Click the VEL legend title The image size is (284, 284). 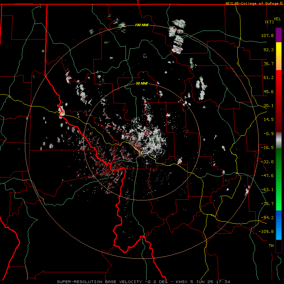pyautogui.click(x=277, y=19)
